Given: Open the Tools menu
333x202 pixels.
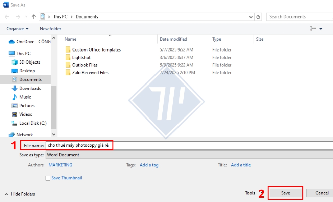Looking at the screenshot, I should [x=250, y=193].
